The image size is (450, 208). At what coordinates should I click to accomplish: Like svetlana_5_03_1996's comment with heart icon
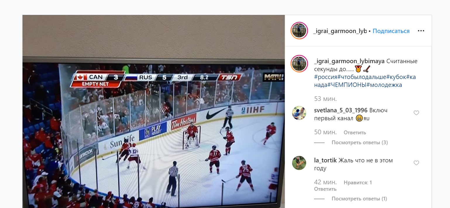(416, 113)
